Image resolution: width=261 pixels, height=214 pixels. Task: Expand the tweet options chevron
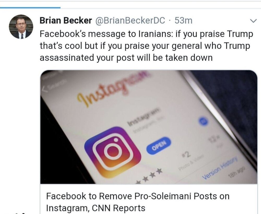coord(253,21)
